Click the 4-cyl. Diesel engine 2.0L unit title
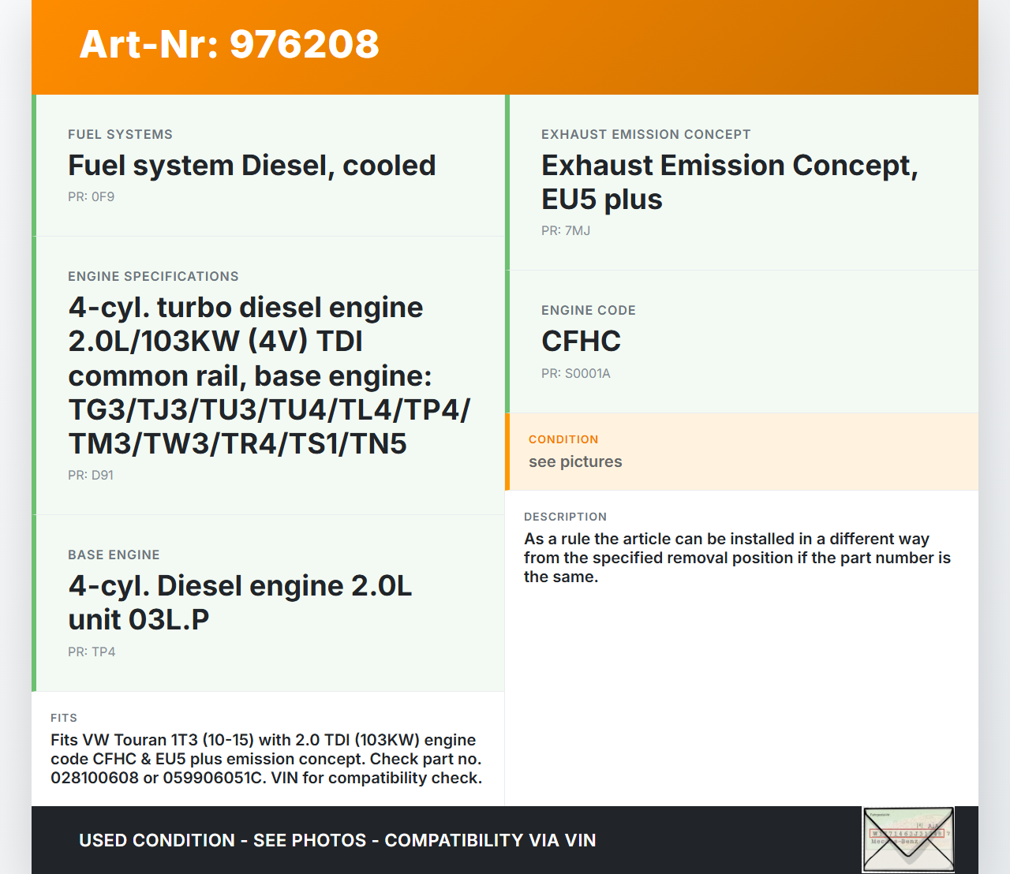Viewport: 1010px width, 874px height. pyautogui.click(x=240, y=603)
